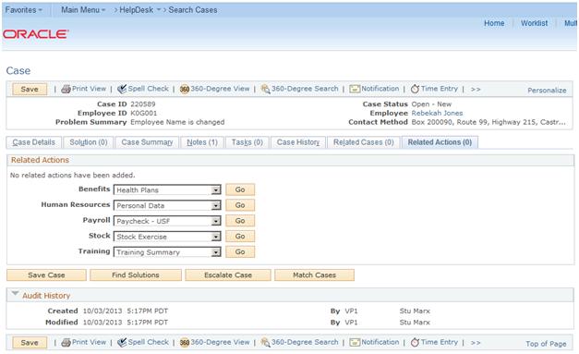Click the Employee ID value K0G001

[x=144, y=113]
